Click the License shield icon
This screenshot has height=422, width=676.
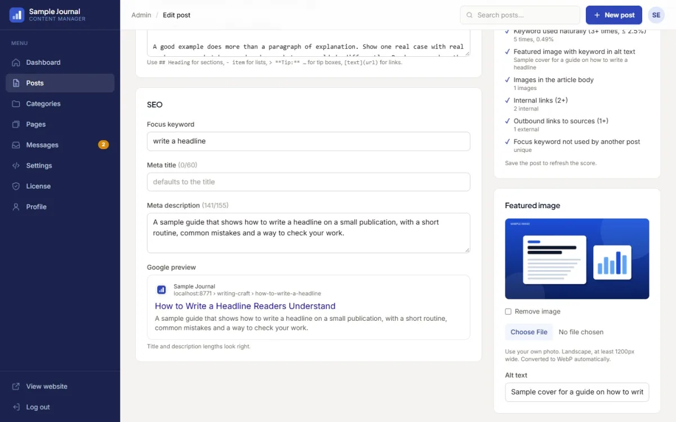click(16, 186)
